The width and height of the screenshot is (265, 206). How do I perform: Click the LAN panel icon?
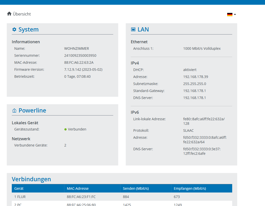(x=133, y=29)
